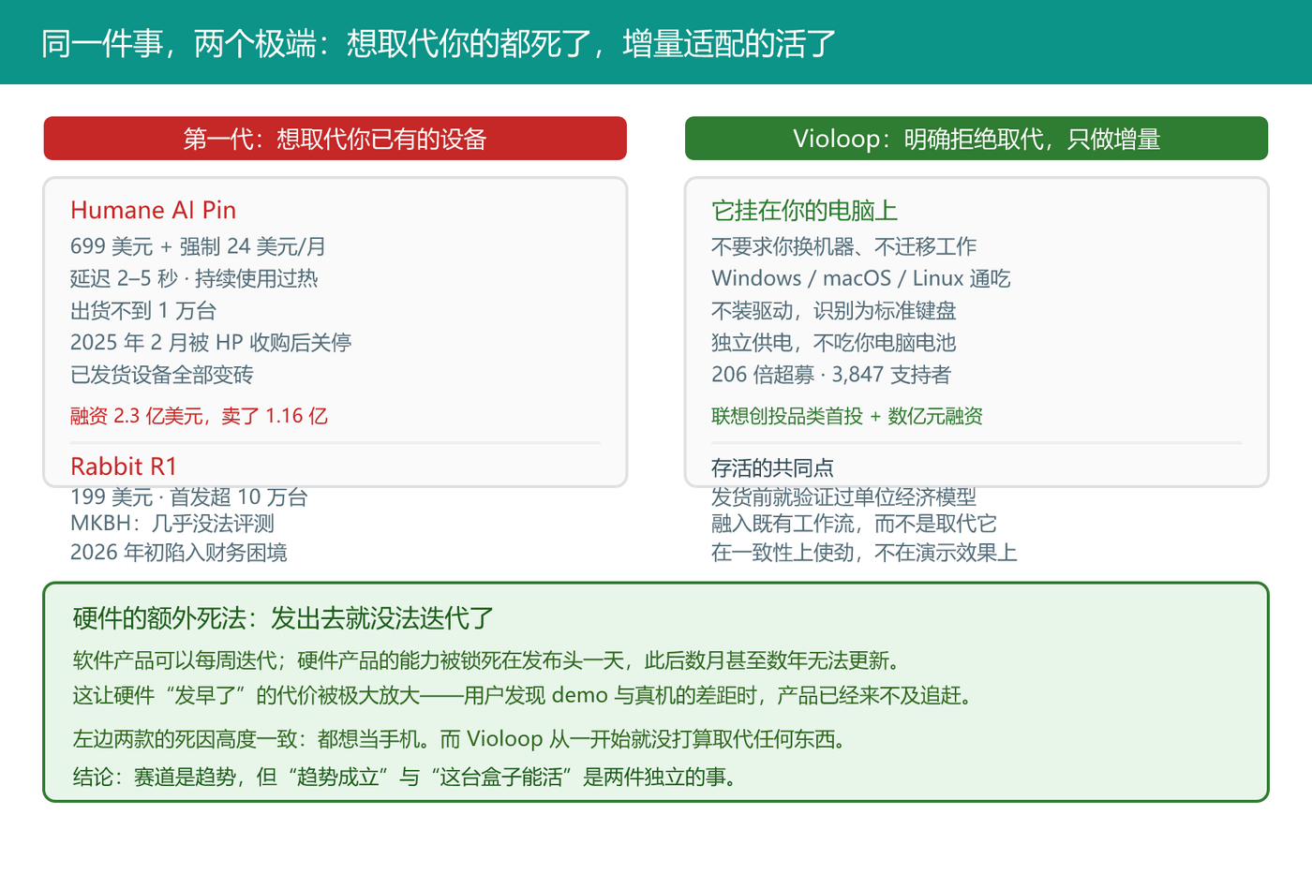Click the subheading "存活的共同点"

click(x=772, y=467)
